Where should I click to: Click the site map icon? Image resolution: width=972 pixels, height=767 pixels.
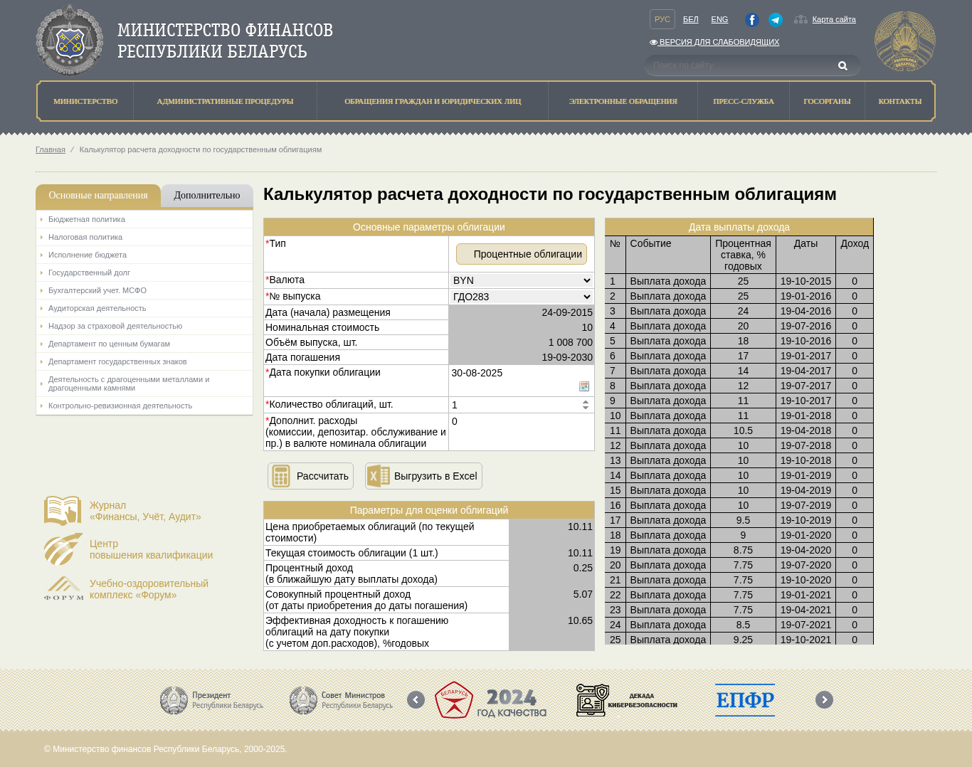click(x=801, y=20)
